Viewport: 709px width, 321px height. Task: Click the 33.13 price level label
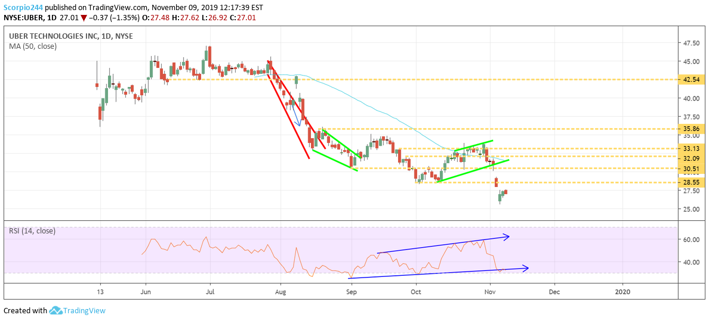tap(692, 148)
